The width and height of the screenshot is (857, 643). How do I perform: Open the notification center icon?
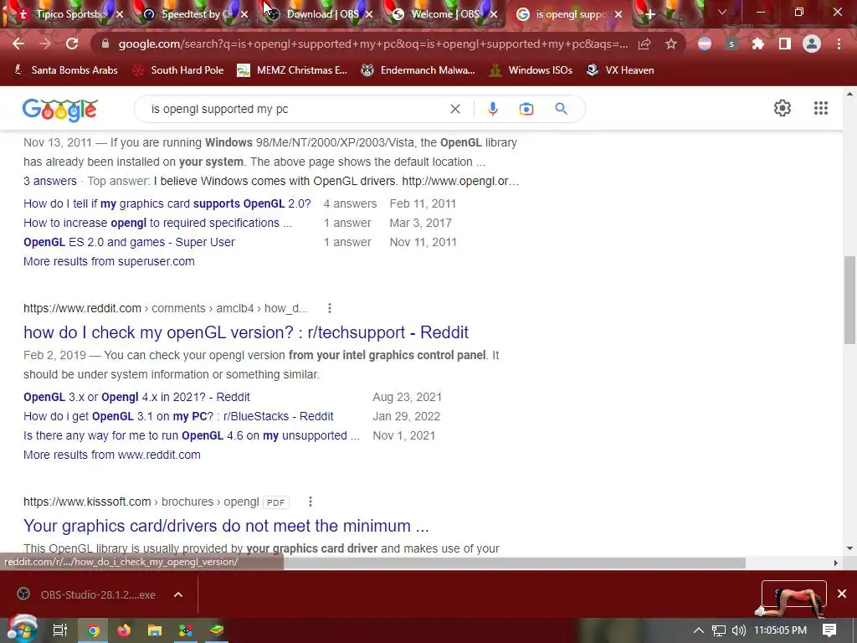pos(829,630)
